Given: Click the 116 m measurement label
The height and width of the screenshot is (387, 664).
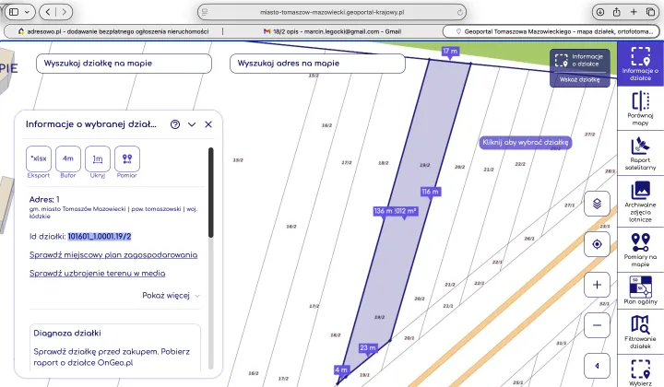Looking at the screenshot, I should (x=431, y=192).
